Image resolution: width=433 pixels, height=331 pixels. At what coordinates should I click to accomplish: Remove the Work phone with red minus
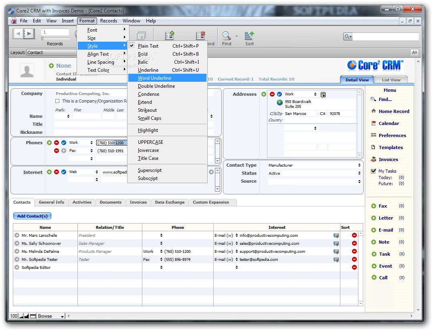[x=57, y=143]
